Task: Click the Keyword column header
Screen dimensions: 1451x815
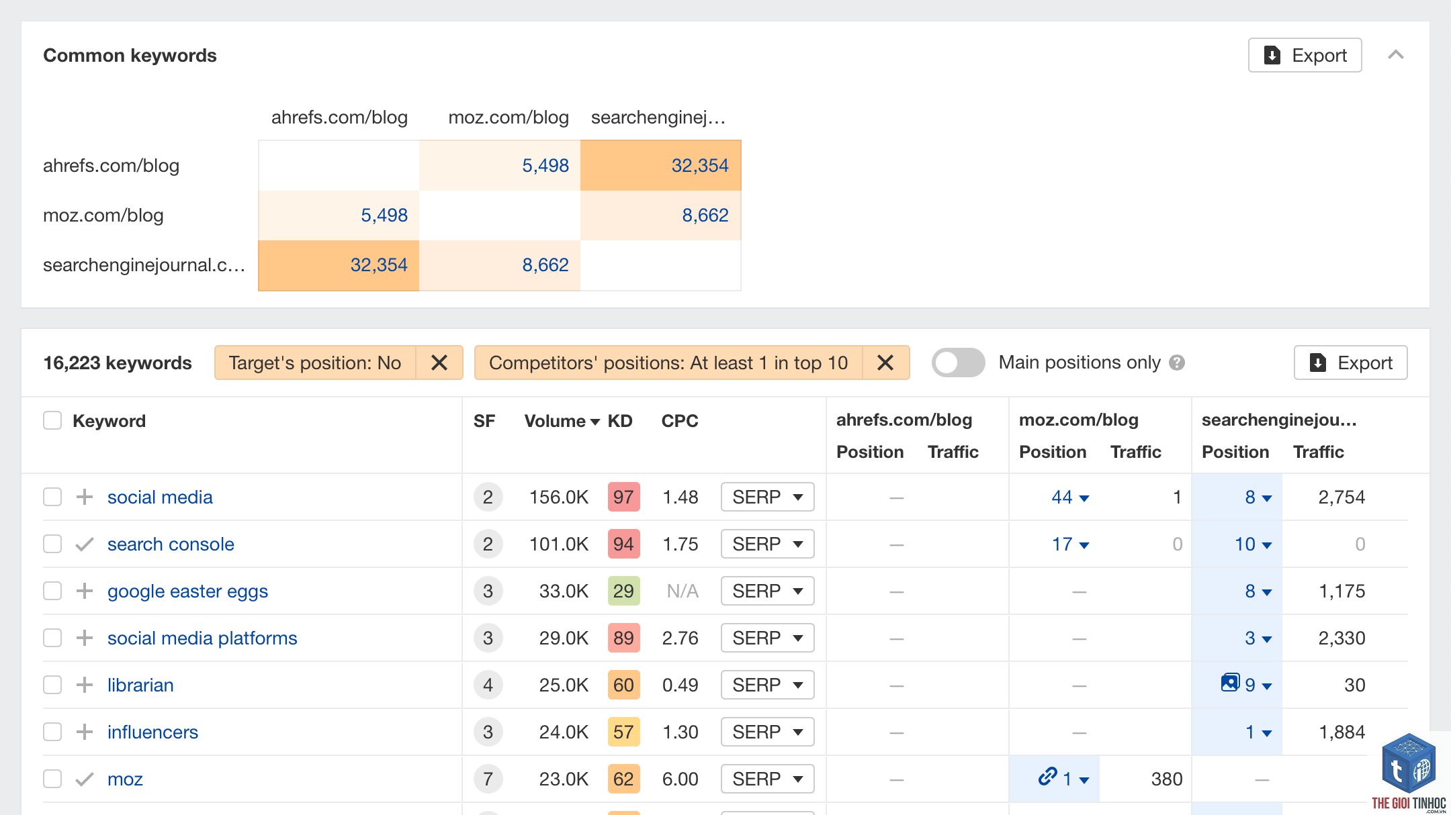Action: 109,421
